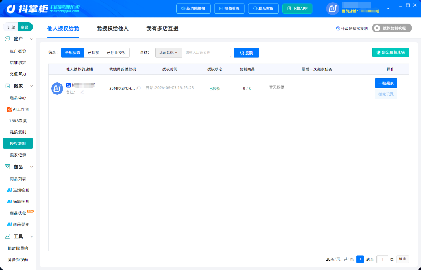421x270 pixels.
Task: Switch to 我有多店互搬 tab
Action: pyautogui.click(x=162, y=29)
